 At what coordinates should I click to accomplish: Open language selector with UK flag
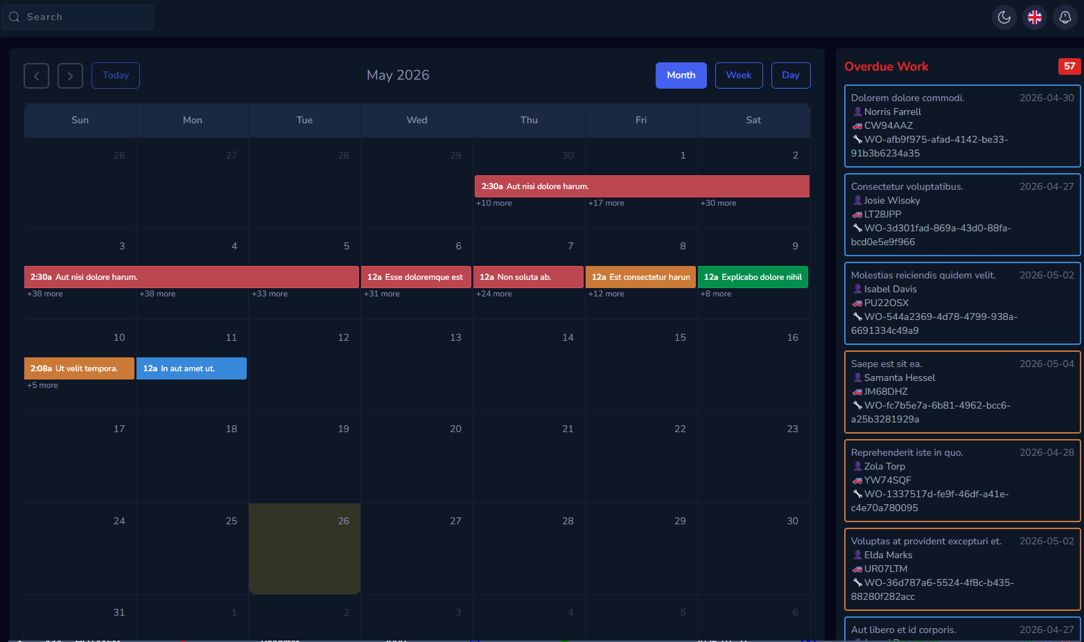(x=1035, y=17)
